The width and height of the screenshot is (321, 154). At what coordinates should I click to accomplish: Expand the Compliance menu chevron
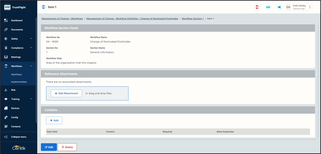click(31, 48)
